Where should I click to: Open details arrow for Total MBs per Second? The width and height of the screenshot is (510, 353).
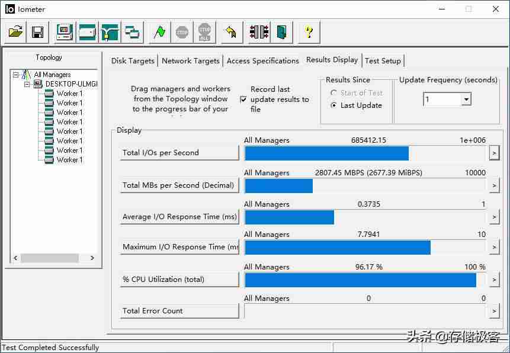click(x=494, y=185)
